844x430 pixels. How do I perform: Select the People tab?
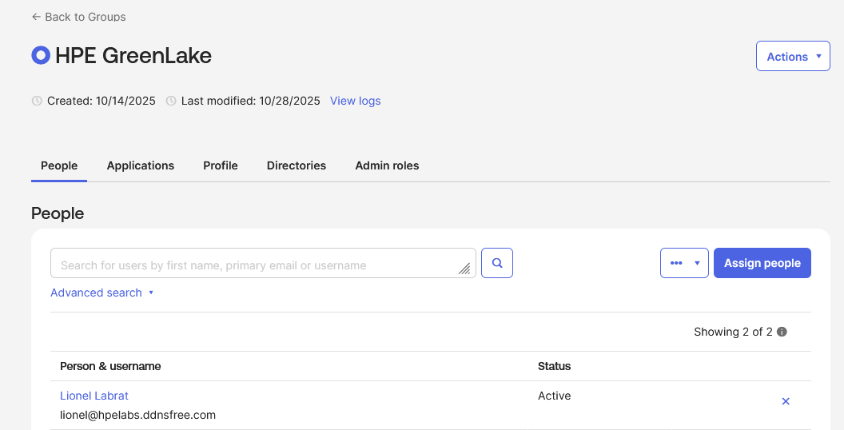[x=59, y=165]
